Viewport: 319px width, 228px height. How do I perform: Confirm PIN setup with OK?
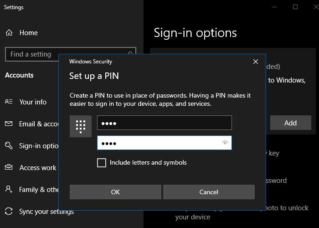(115, 192)
